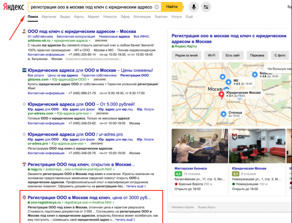Click Читать ещё in regy.ru snippet

pos(136,186)
